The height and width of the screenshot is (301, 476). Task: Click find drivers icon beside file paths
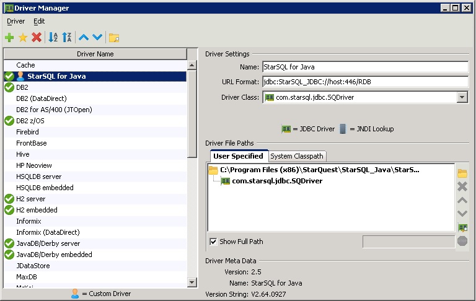tap(462, 228)
